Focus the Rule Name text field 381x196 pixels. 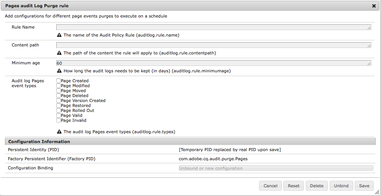point(213,27)
